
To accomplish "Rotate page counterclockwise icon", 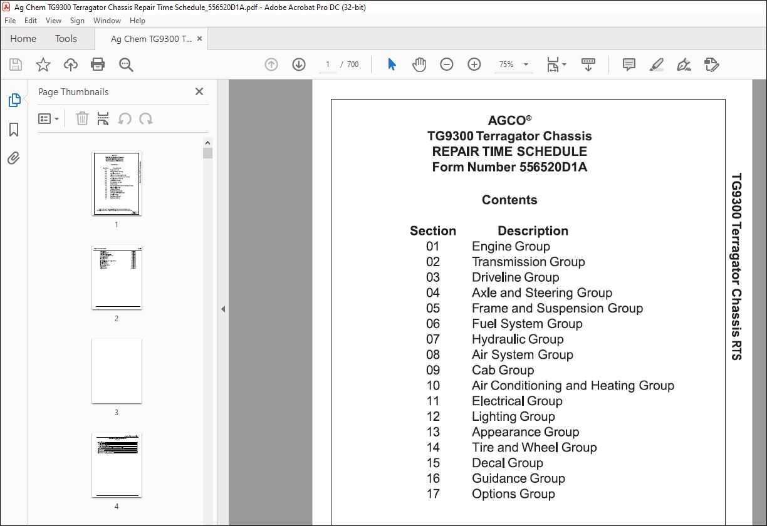I will 125,118.
